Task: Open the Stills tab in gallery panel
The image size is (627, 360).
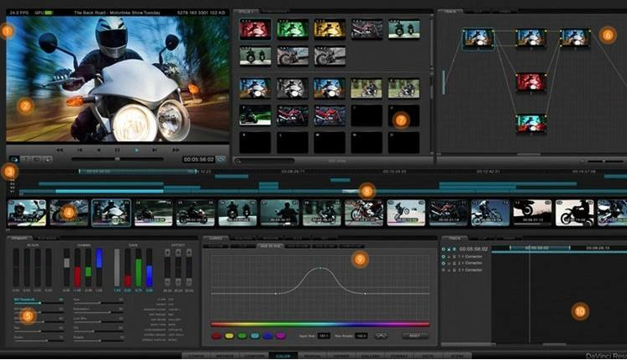Action: pyautogui.click(x=246, y=12)
